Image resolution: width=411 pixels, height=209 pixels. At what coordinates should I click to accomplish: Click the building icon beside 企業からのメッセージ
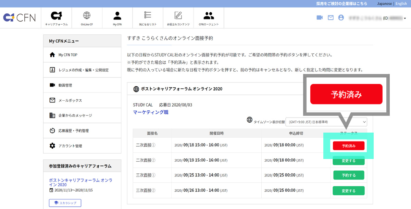[52, 115]
